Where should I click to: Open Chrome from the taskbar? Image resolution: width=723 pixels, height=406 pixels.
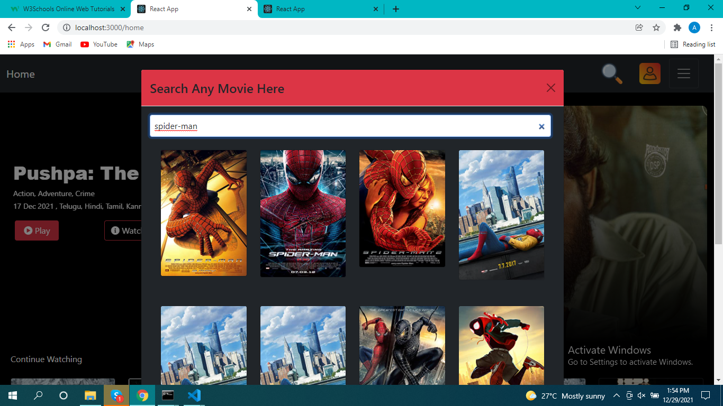(142, 395)
